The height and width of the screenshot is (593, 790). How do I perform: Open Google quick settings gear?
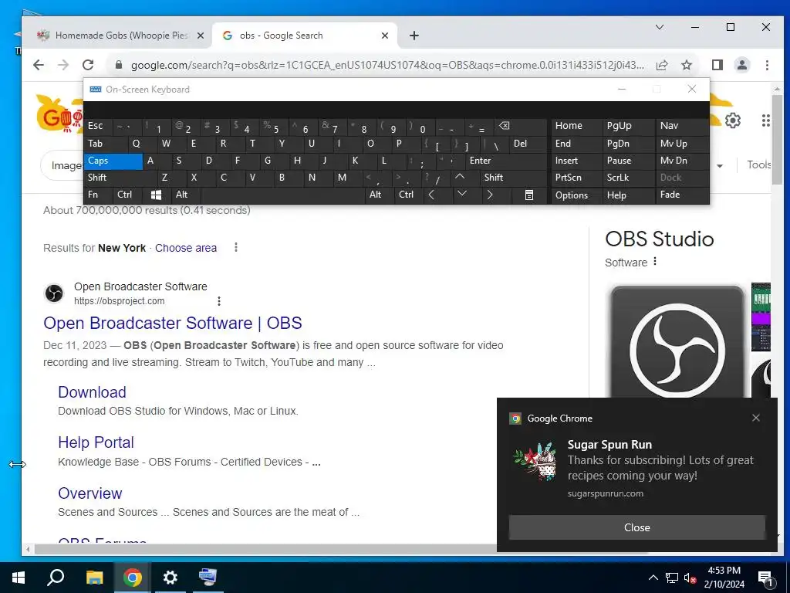(733, 120)
